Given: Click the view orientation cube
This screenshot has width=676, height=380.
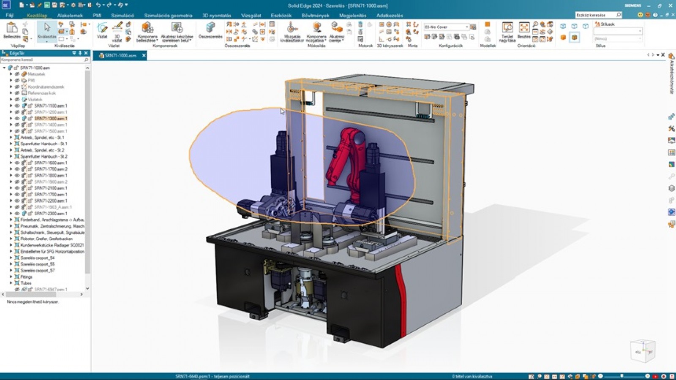Looking at the screenshot, I should point(642,350).
